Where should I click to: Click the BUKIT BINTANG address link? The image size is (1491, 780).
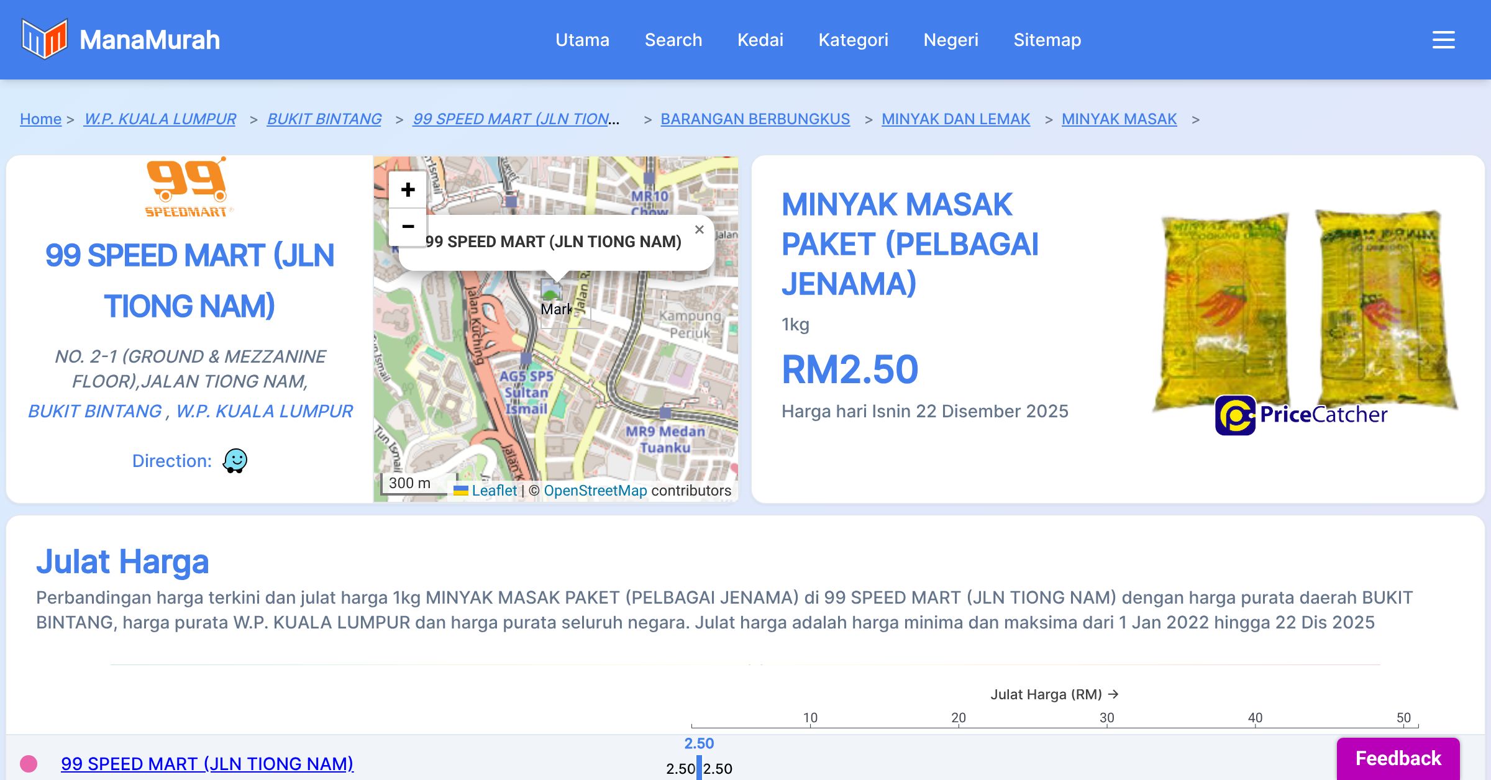pos(94,411)
